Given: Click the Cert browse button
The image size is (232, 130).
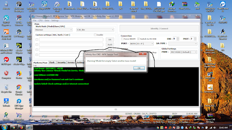Looking at the screenshot, I should click(x=110, y=50).
